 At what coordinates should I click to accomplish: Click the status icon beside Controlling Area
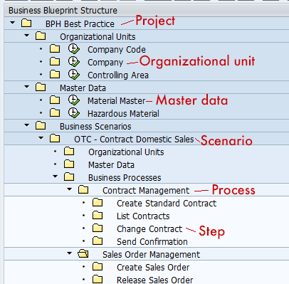[x=74, y=75]
